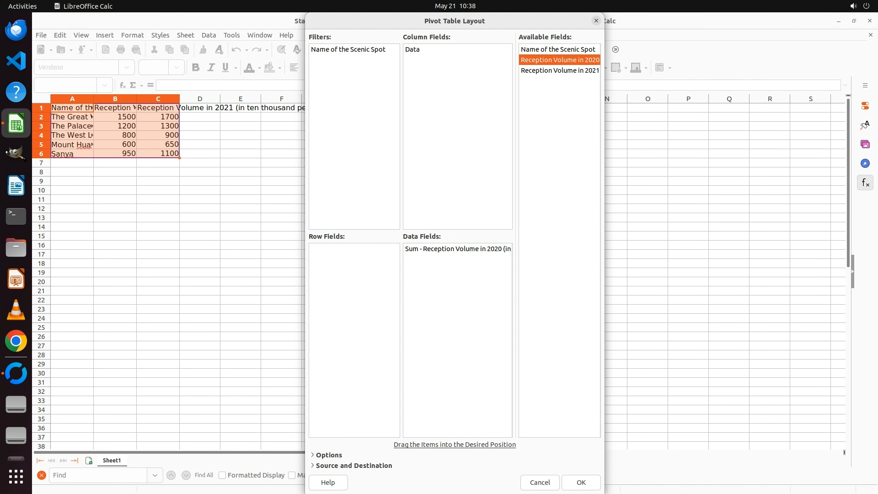878x494 pixels.
Task: Toggle Bold formatting button
Action: point(196,68)
